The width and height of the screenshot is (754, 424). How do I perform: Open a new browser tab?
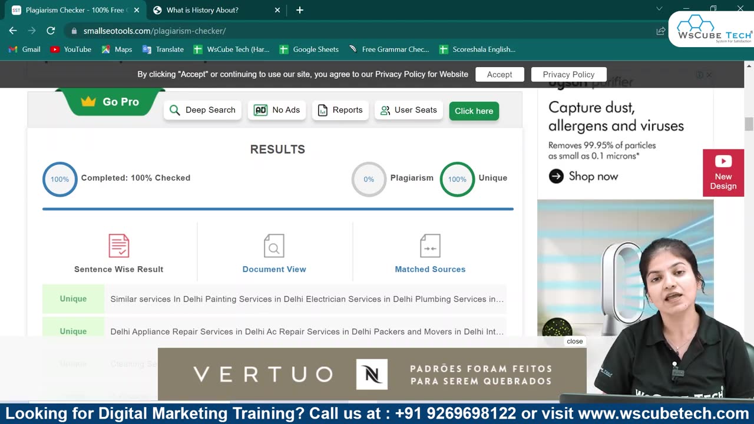299,10
